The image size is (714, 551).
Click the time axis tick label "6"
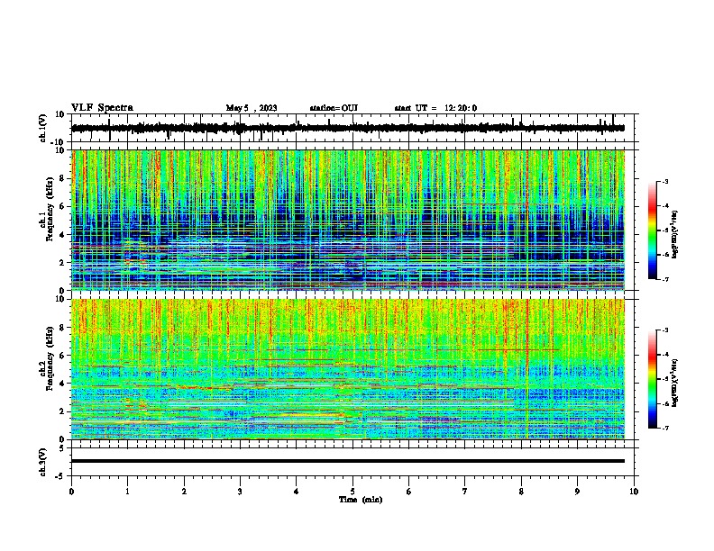pyautogui.click(x=409, y=492)
